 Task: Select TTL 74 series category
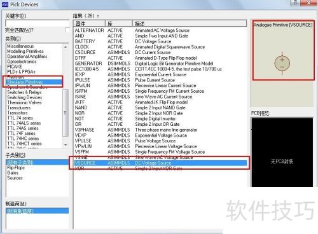click(20, 118)
